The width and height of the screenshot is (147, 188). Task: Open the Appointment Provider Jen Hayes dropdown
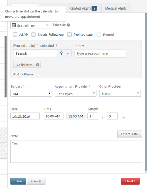coord(75,94)
